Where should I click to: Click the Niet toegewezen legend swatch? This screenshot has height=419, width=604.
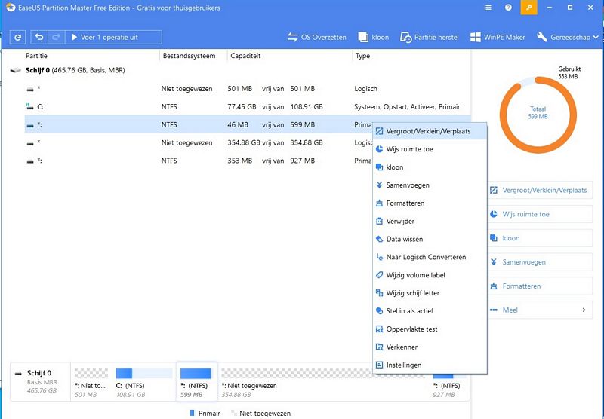tap(233, 413)
